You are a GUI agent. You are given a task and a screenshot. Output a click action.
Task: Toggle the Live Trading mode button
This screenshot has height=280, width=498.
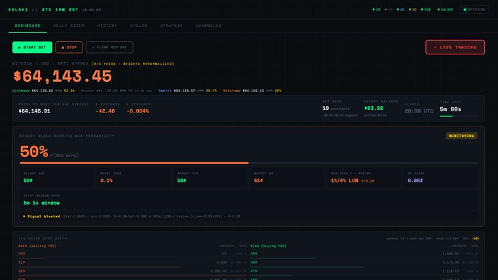(455, 47)
